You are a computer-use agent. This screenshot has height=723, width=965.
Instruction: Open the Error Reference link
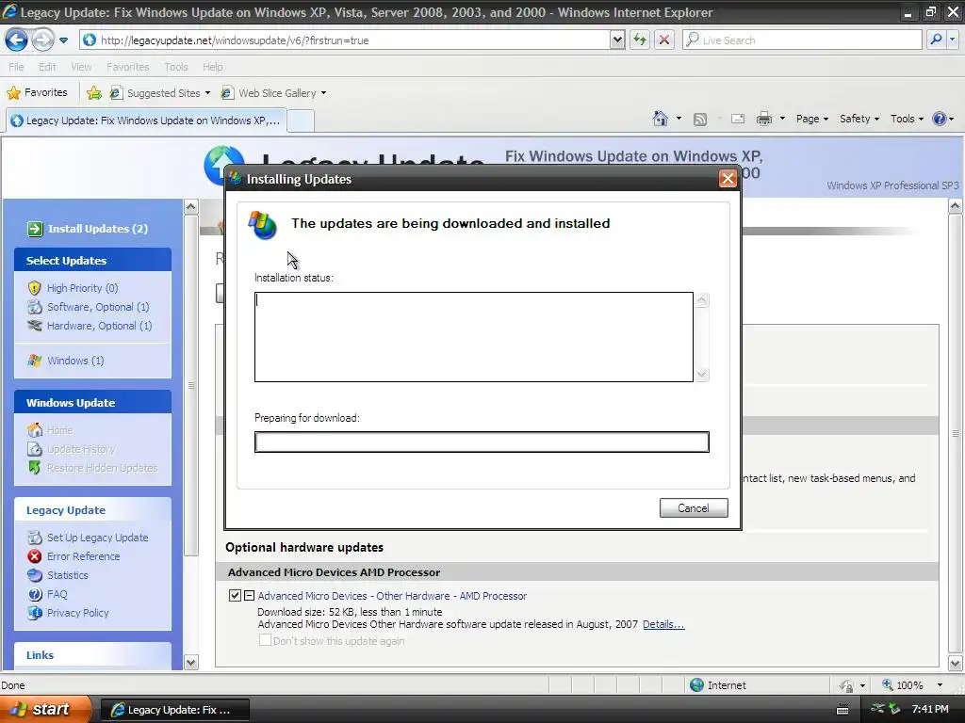click(x=83, y=556)
